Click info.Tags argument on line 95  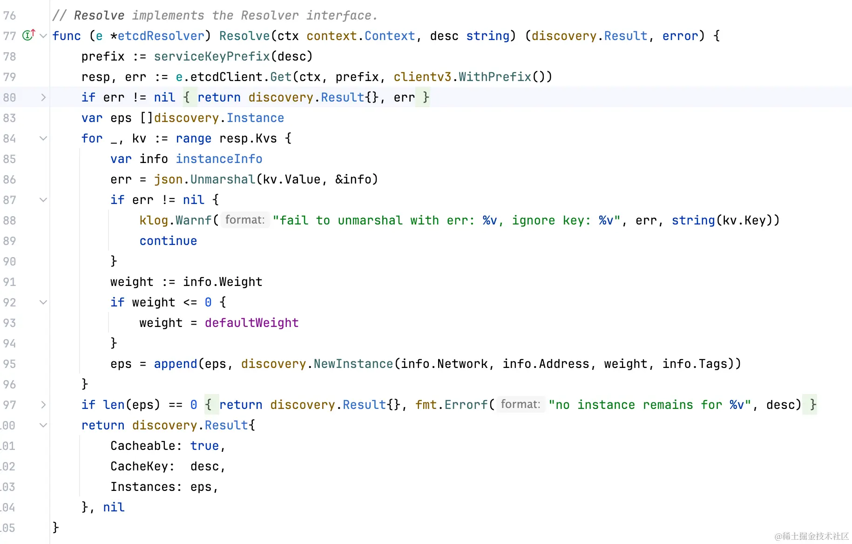click(x=695, y=364)
